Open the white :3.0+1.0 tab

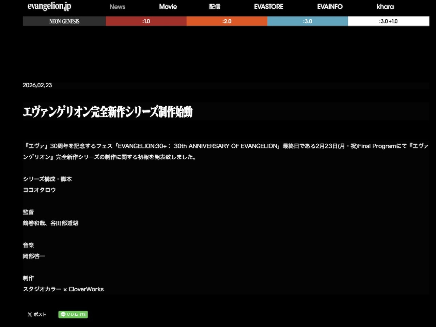pos(388,21)
